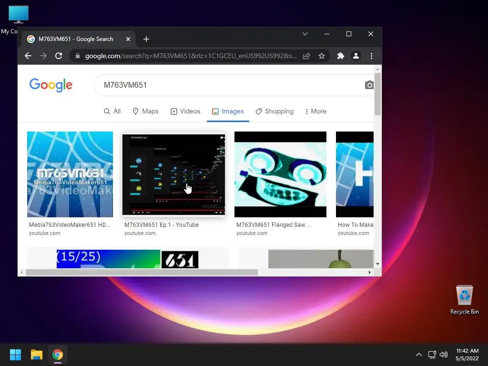This screenshot has width=488, height=366.
Task: Open Chrome's three-dot menu
Action: click(371, 56)
